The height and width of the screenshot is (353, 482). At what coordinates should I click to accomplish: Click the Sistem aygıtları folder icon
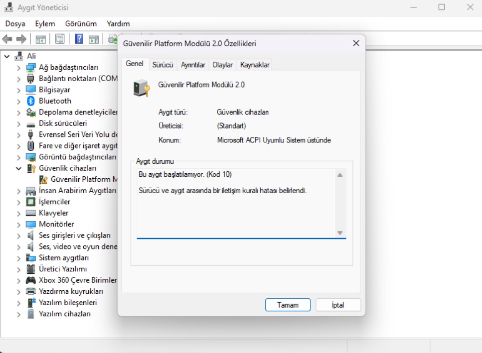pyautogui.click(x=31, y=257)
